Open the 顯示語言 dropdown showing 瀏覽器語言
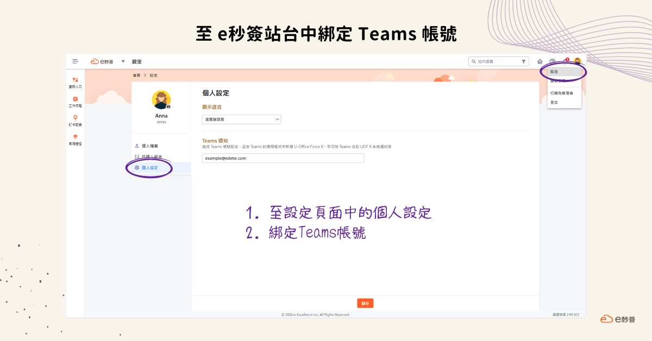Viewport: 652px width, 341px height. 242,119
